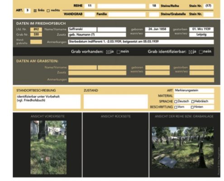Click the Grab Nr. field showing 330
The image size is (224, 181).
point(36,34)
